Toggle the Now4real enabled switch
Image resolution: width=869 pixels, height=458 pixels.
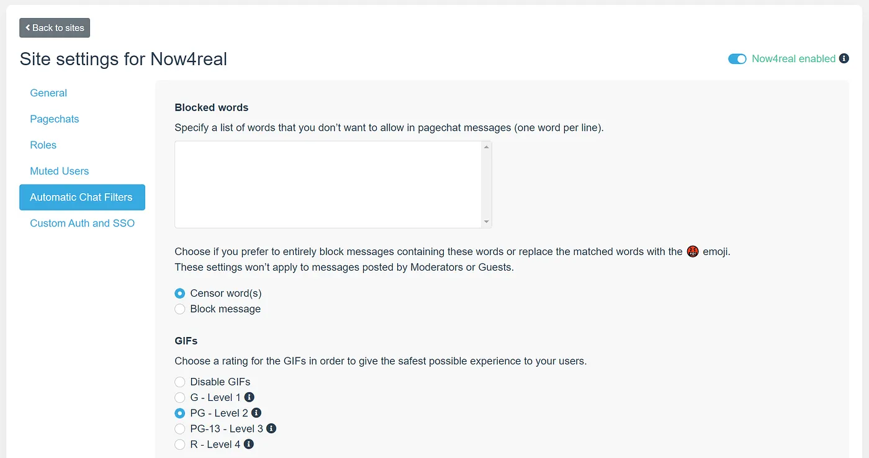(x=737, y=59)
